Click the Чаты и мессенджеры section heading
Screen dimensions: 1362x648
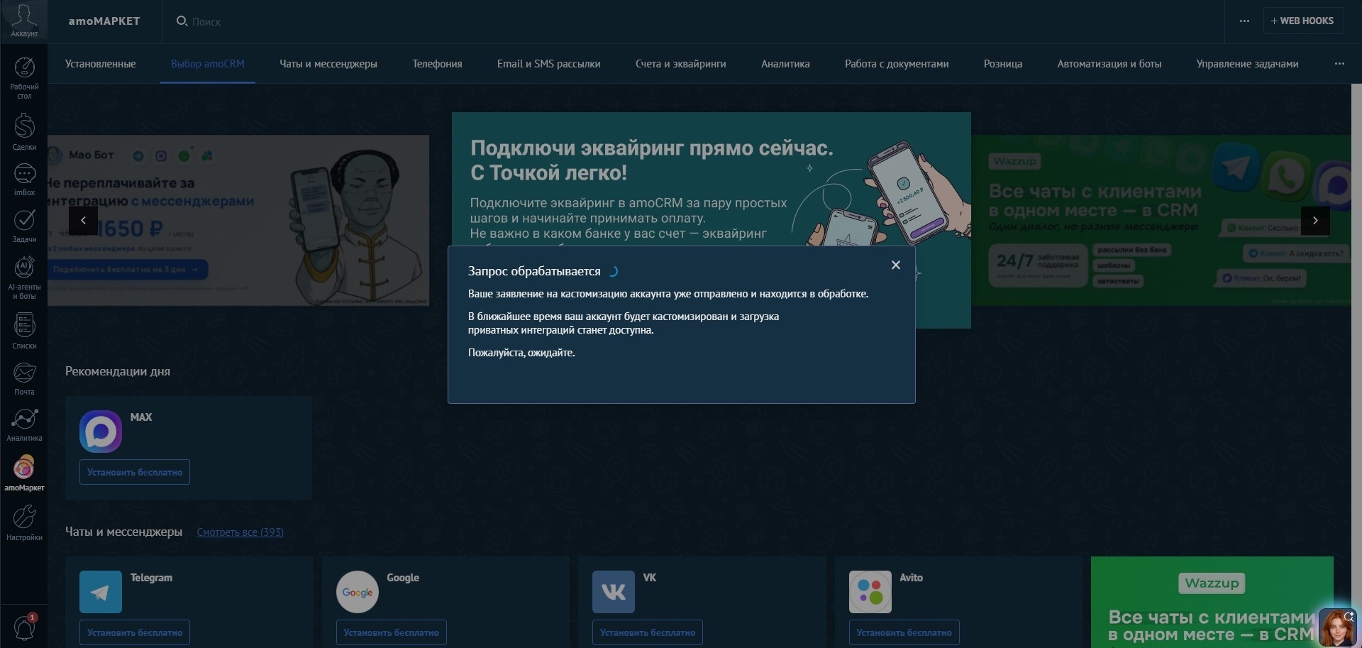(123, 532)
